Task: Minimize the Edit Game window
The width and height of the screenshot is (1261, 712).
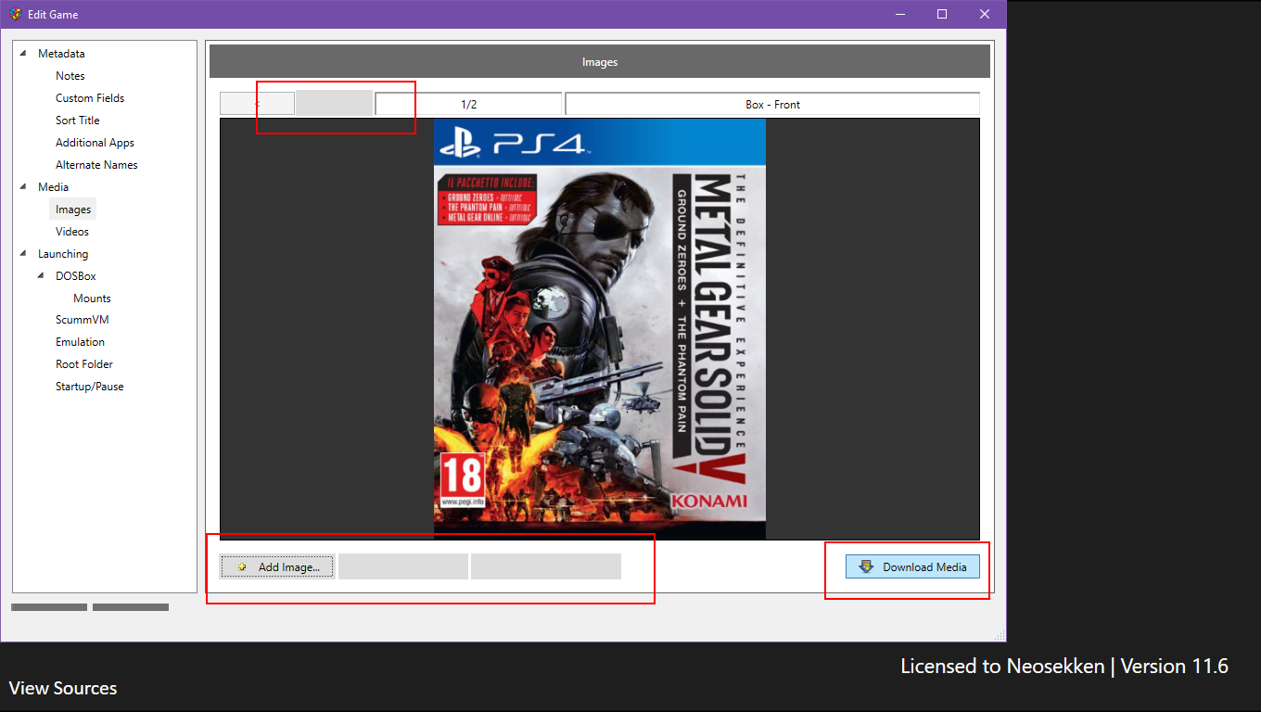Action: coord(899,14)
